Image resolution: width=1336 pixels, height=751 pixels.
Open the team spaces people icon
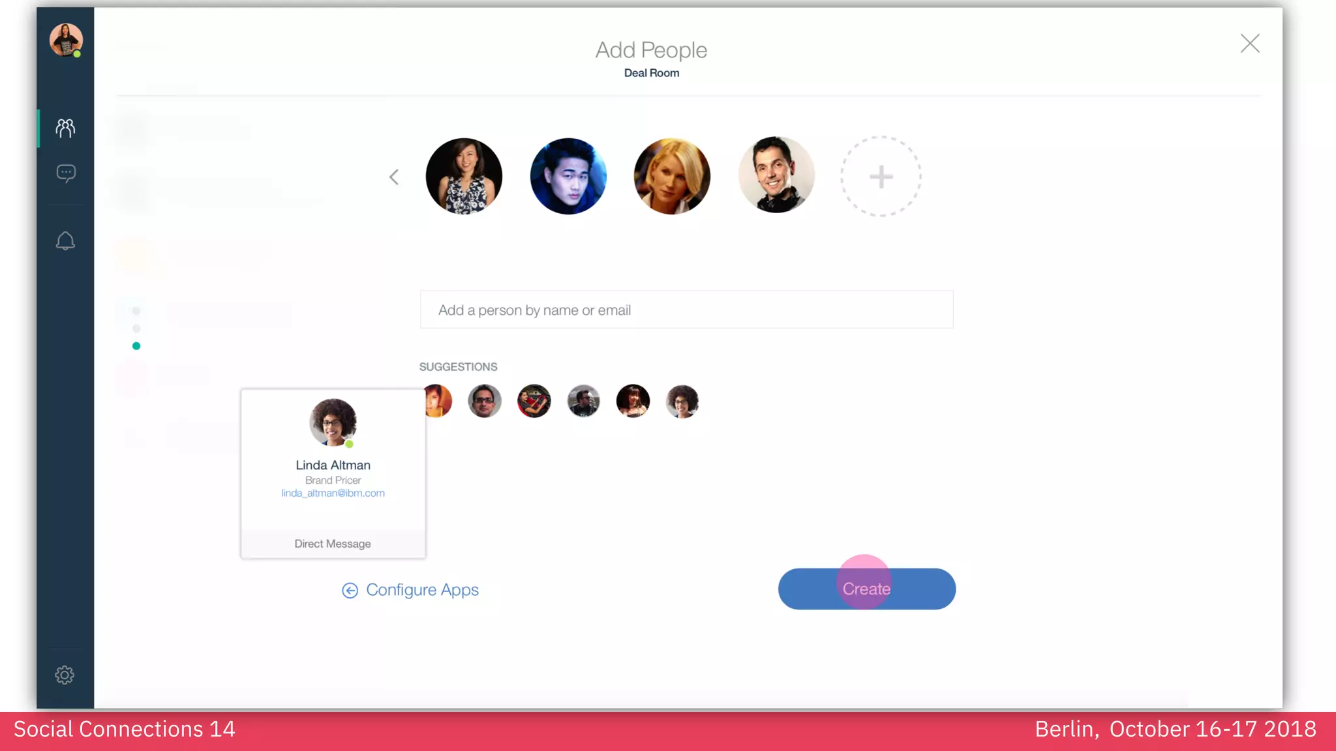[x=65, y=128]
